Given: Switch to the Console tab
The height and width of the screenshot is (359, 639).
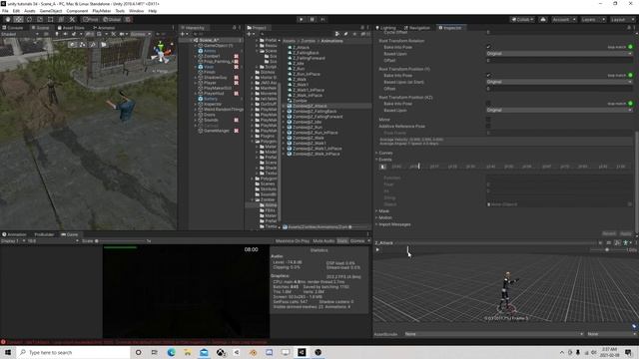Looking at the screenshot, I should point(13,28).
